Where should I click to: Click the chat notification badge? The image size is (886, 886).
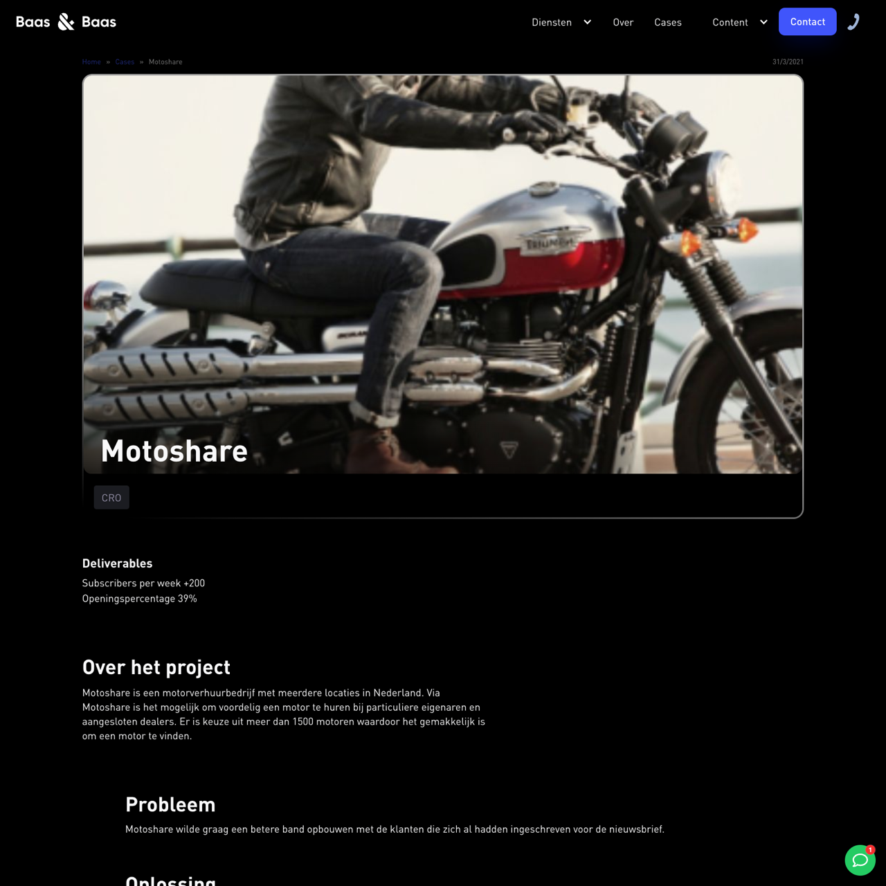(870, 849)
